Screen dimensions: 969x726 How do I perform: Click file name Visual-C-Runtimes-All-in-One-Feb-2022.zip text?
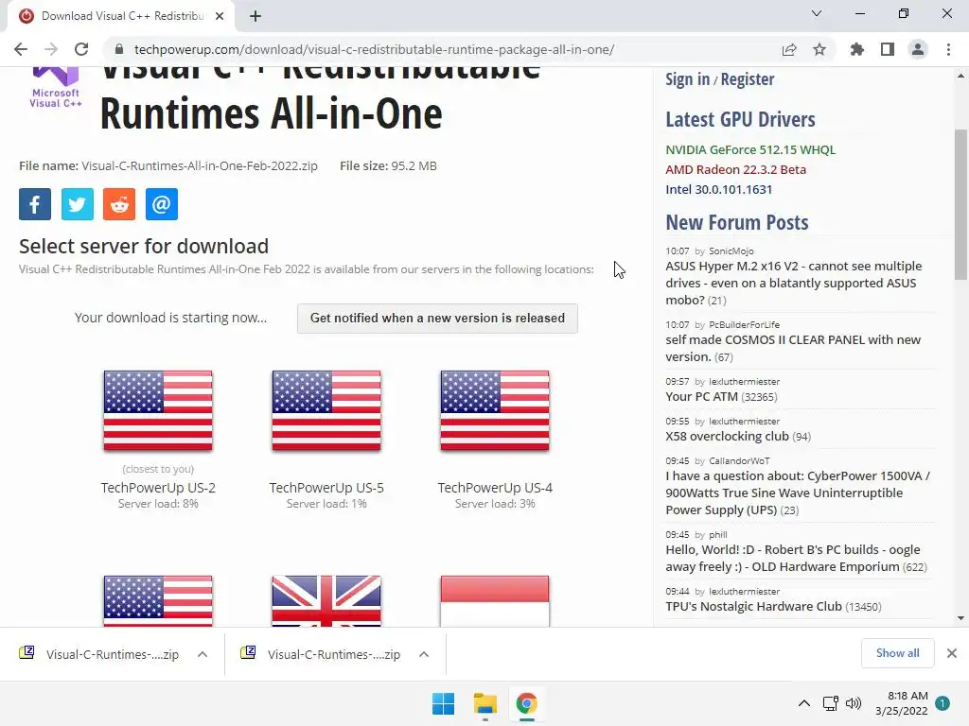pos(200,165)
